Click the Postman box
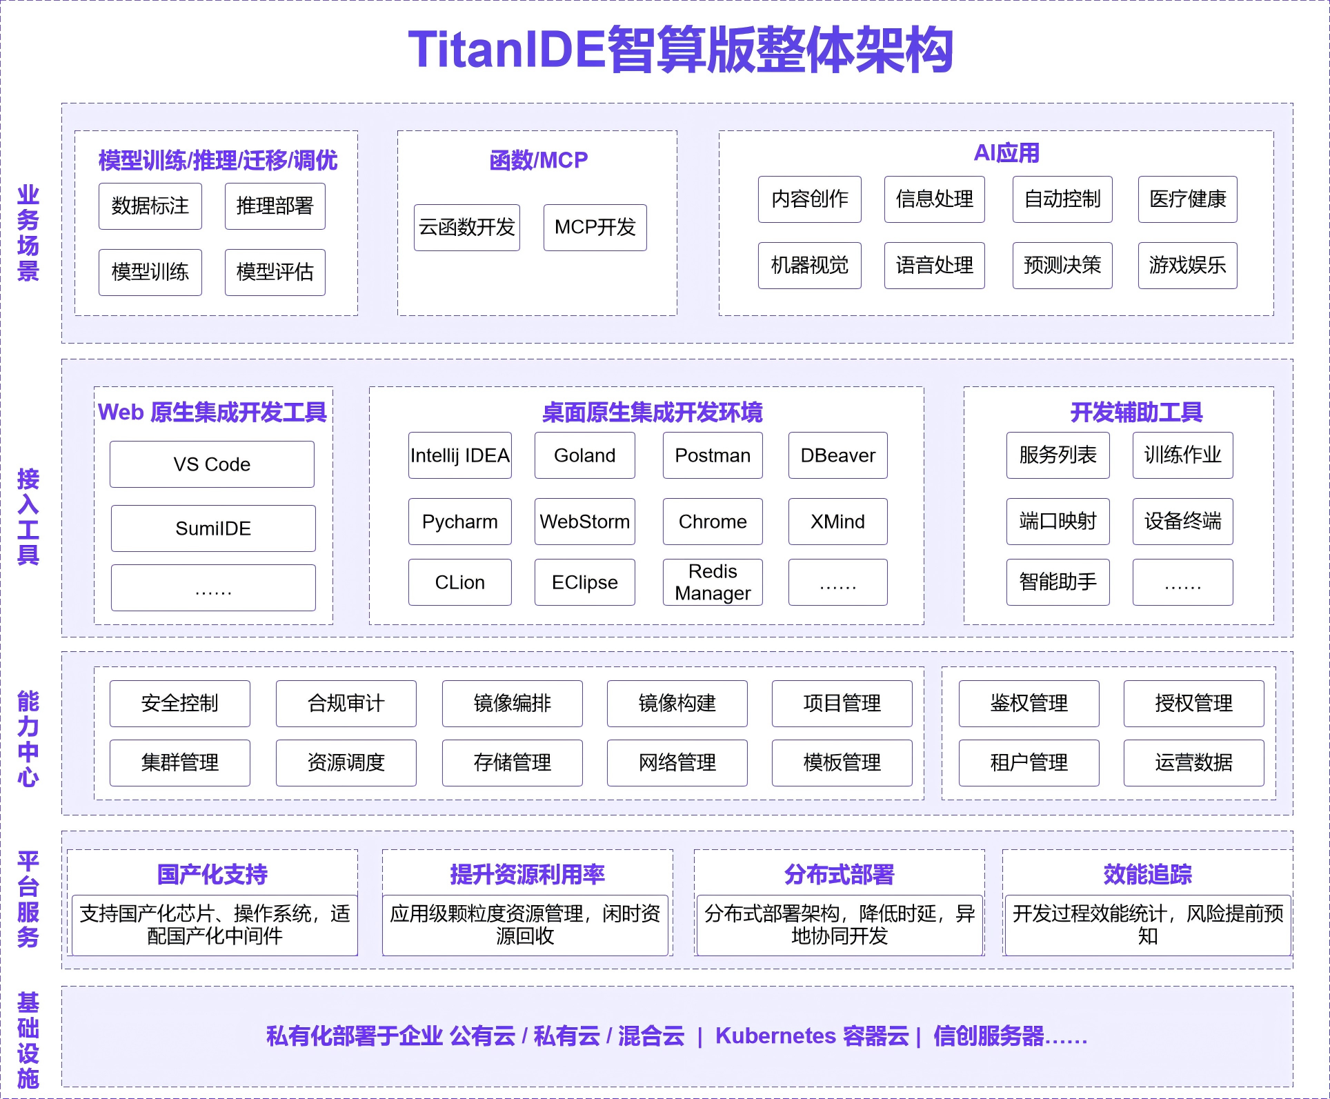The width and height of the screenshot is (1330, 1099). coord(713,455)
